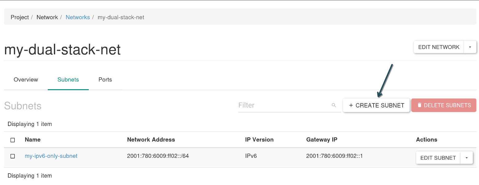Select all subnets with header checkbox
This screenshot has width=479, height=185.
click(x=13, y=140)
